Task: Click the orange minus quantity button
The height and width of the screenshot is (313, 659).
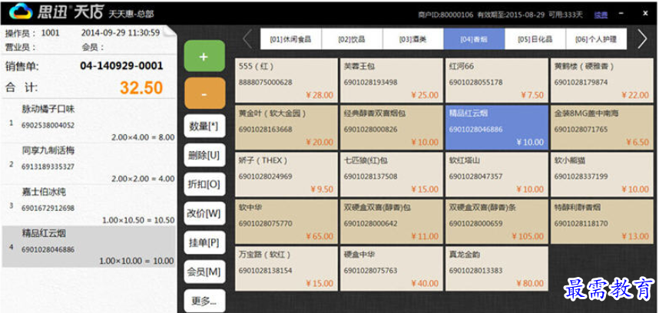Action: (x=204, y=93)
